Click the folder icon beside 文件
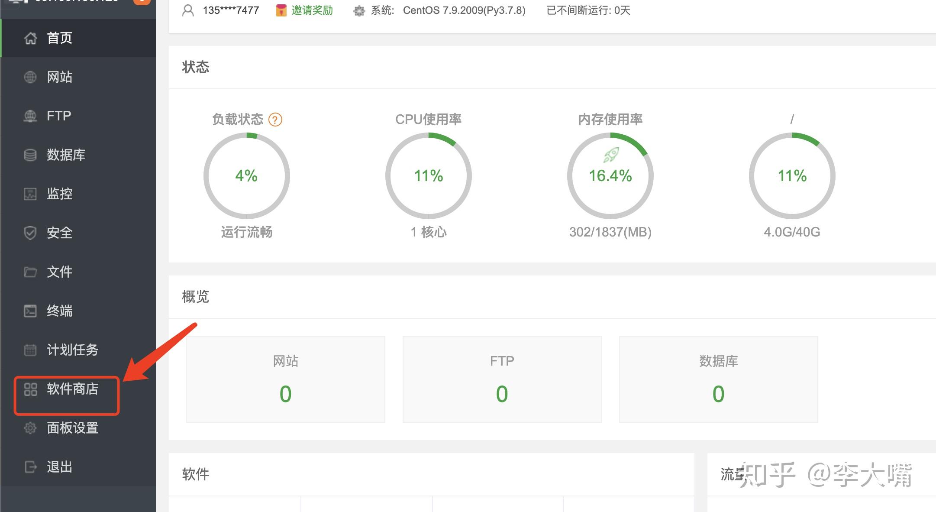The width and height of the screenshot is (936, 512). (30, 272)
